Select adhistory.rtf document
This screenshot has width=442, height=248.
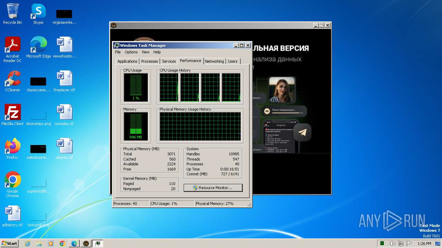click(12, 216)
